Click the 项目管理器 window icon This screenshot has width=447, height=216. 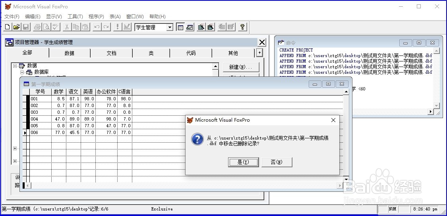tap(10, 42)
